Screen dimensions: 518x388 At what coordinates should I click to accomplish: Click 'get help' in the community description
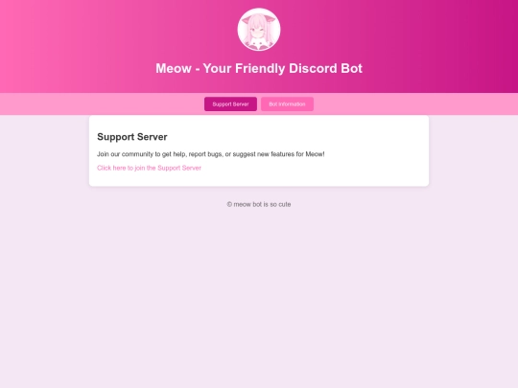[x=174, y=154]
